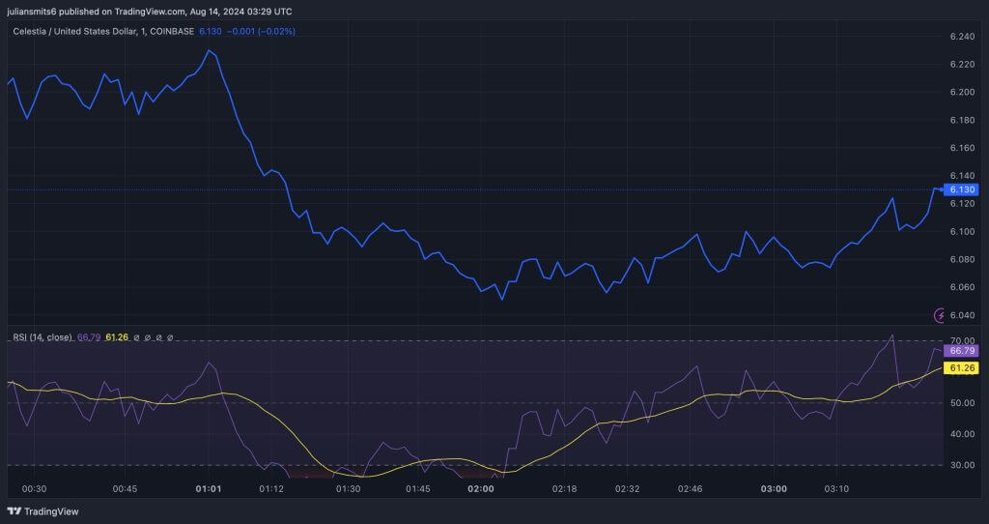This screenshot has height=524, width=989.
Task: Click the bold 02:00 time axis label
Action: tap(481, 489)
